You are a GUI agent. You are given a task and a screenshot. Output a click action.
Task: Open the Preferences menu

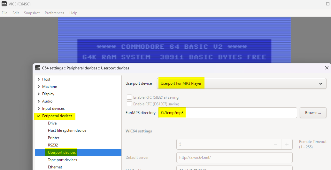coord(54,13)
